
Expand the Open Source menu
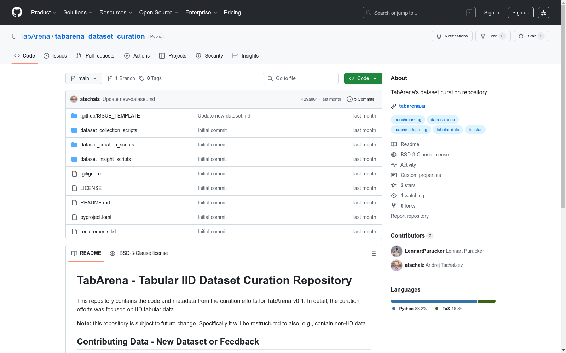point(159,13)
